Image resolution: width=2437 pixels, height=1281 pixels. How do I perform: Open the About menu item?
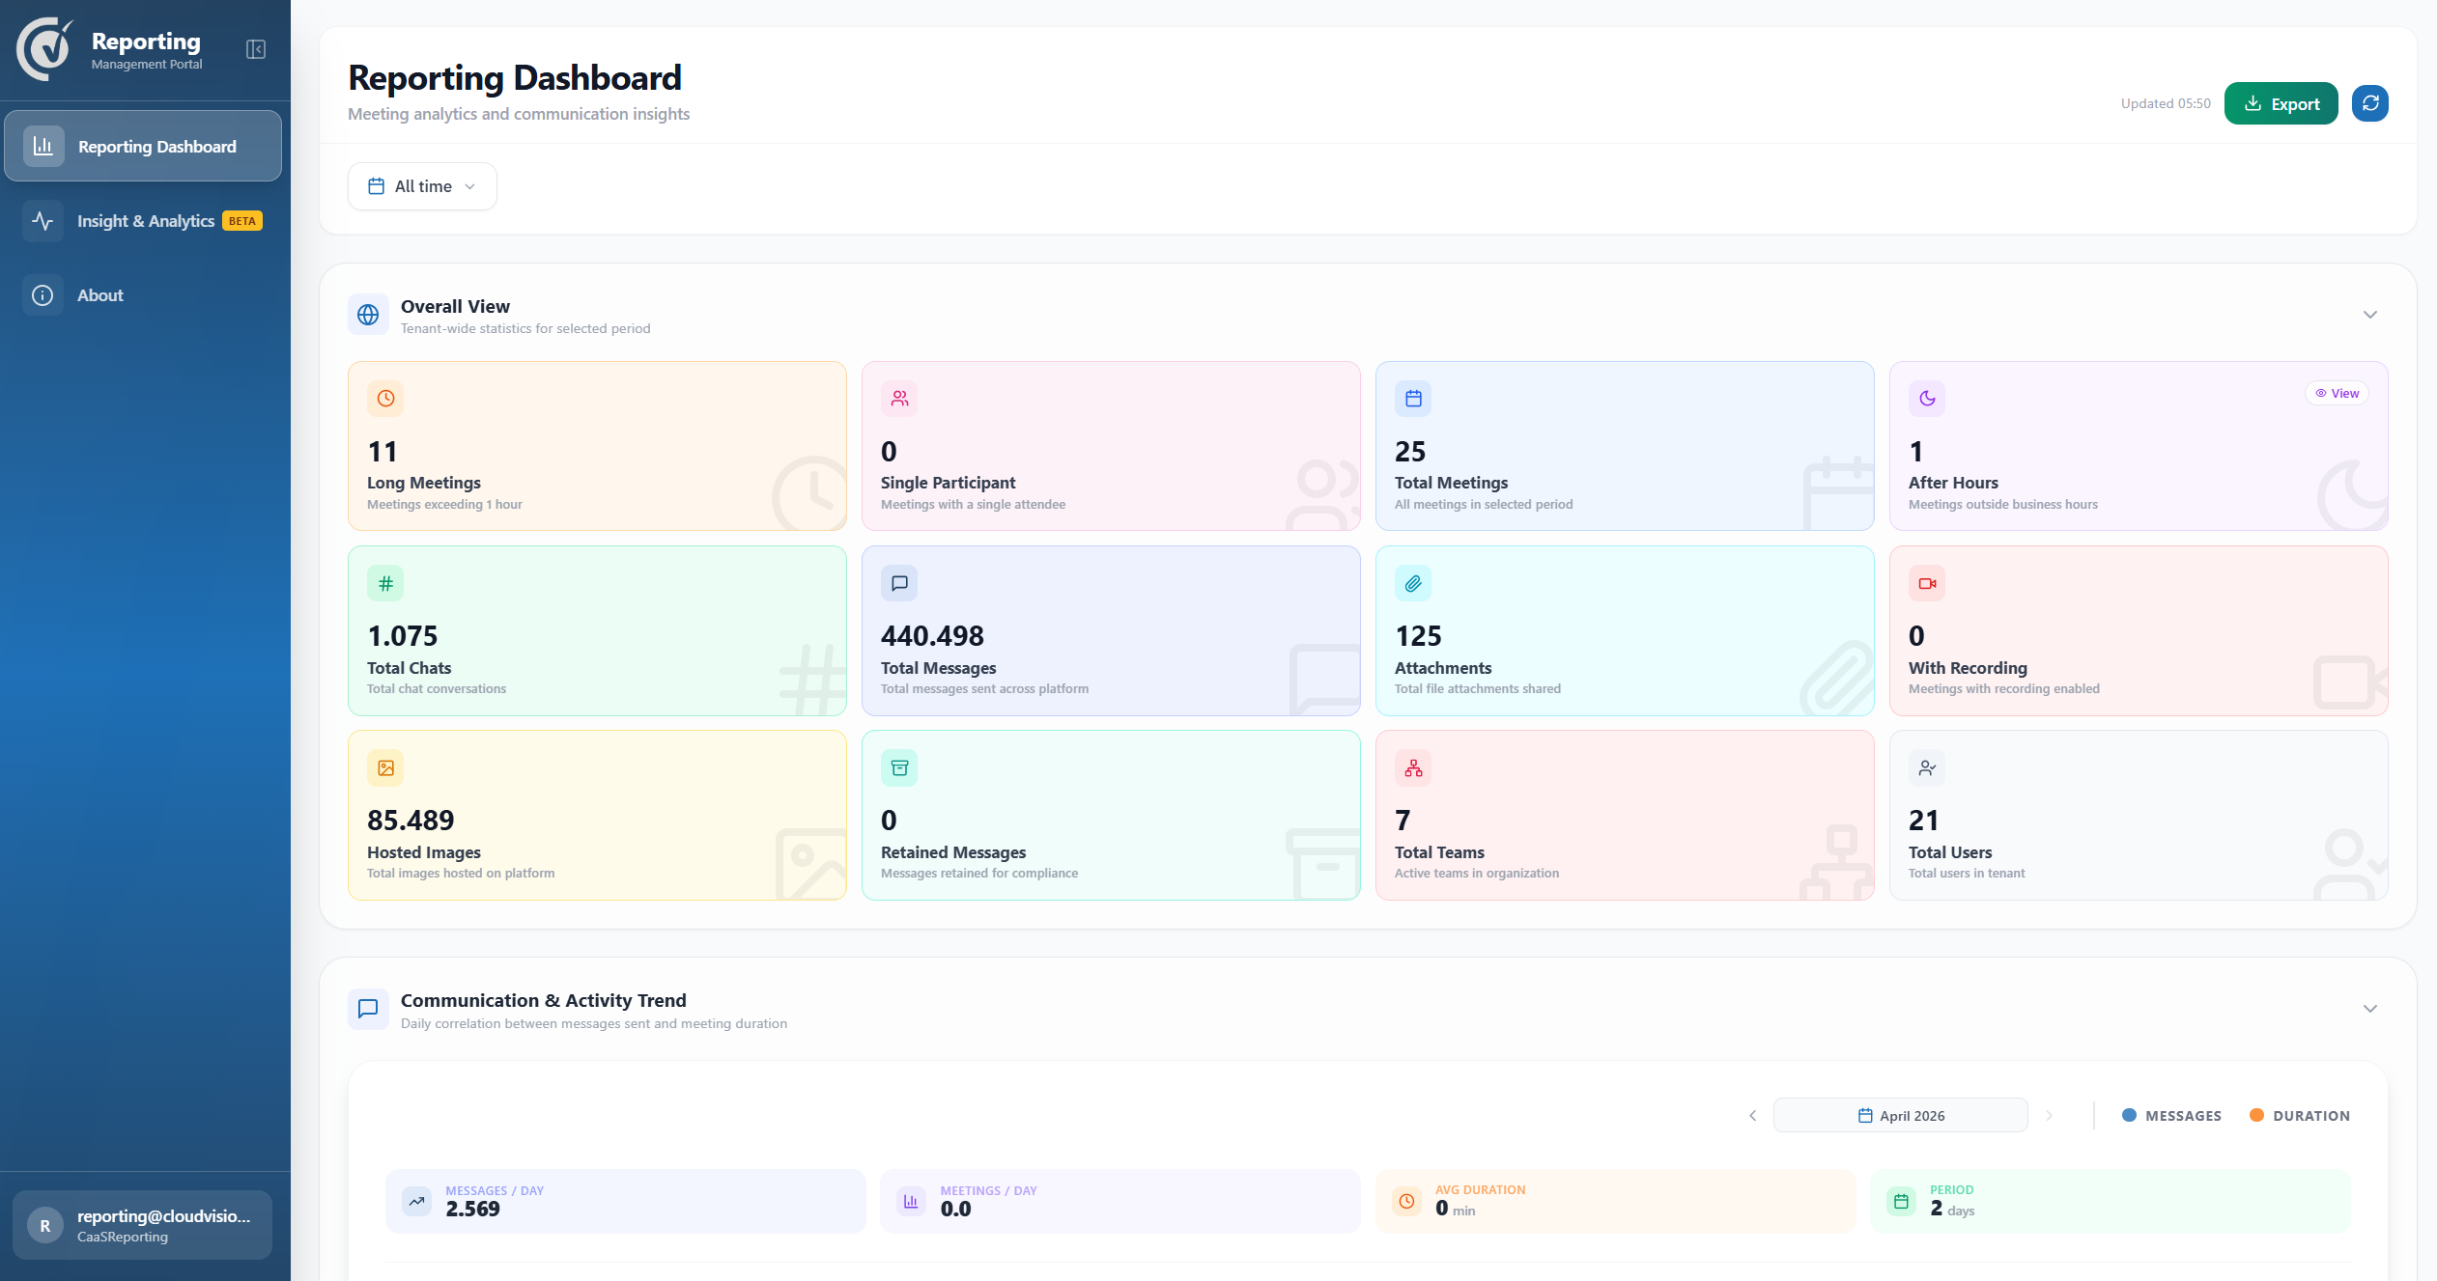(x=99, y=295)
